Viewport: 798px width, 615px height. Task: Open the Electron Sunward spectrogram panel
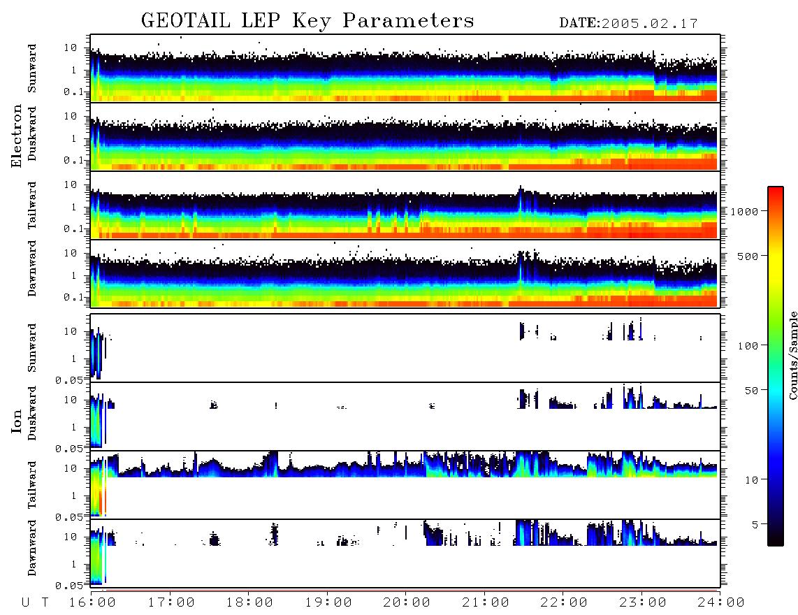click(x=405, y=68)
